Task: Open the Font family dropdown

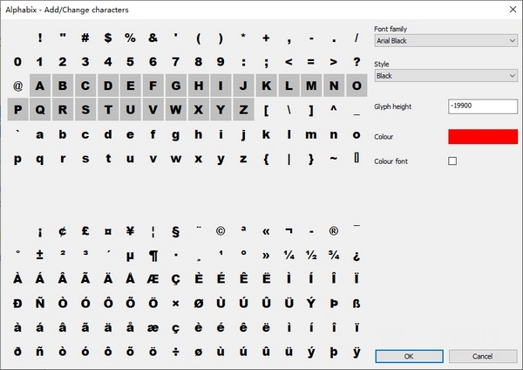Action: pyautogui.click(x=445, y=40)
